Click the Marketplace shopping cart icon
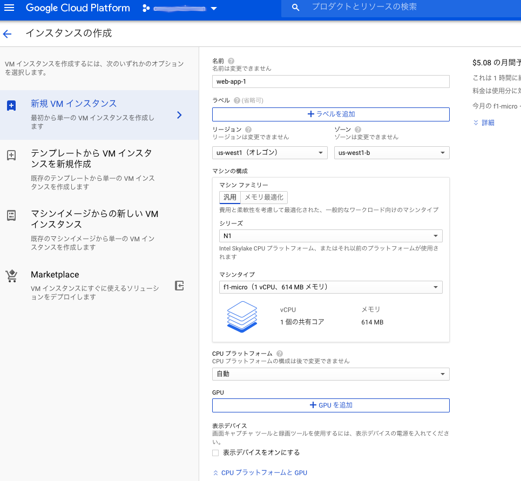The image size is (521, 481). pyautogui.click(x=11, y=276)
